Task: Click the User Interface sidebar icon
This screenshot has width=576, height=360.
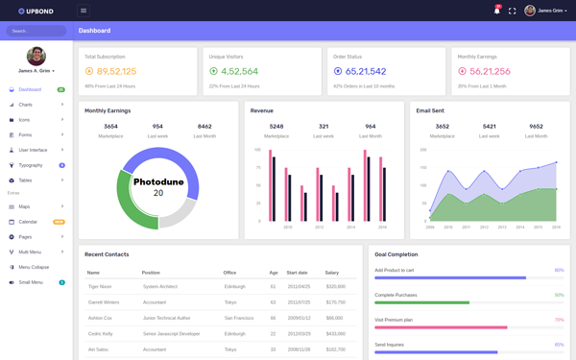Action: pos(12,150)
